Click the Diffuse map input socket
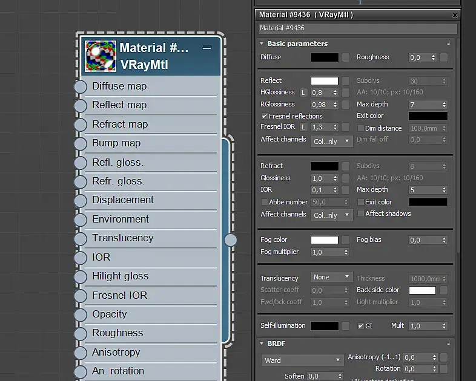This screenshot has width=476, height=381. 81,86
